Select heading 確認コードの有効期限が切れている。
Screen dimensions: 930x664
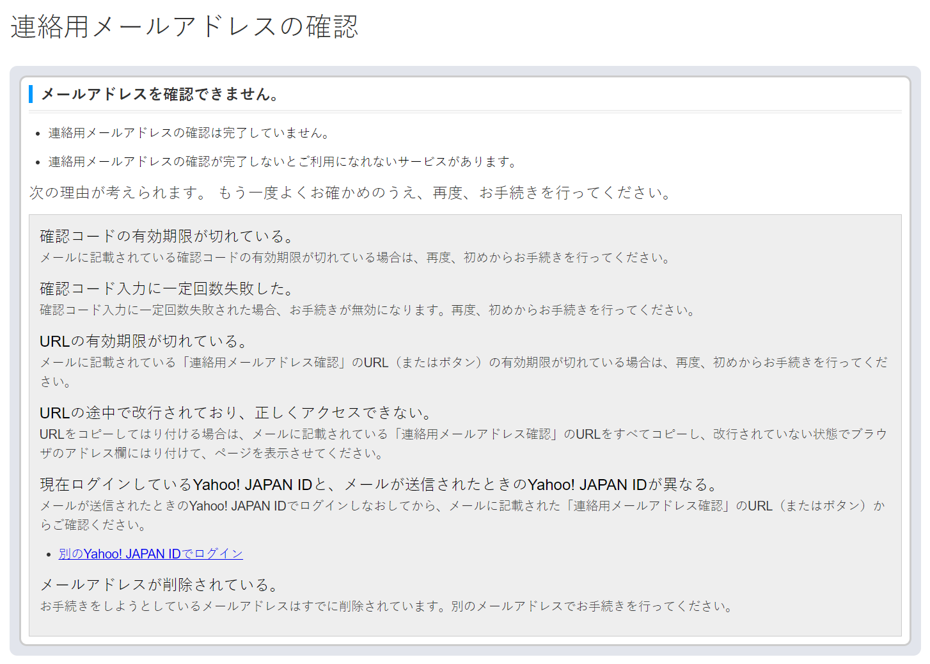[168, 236]
